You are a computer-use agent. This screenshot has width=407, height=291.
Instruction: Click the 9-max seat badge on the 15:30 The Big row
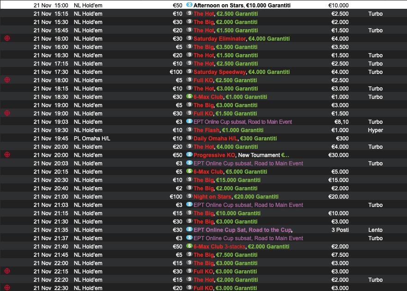tap(189, 22)
